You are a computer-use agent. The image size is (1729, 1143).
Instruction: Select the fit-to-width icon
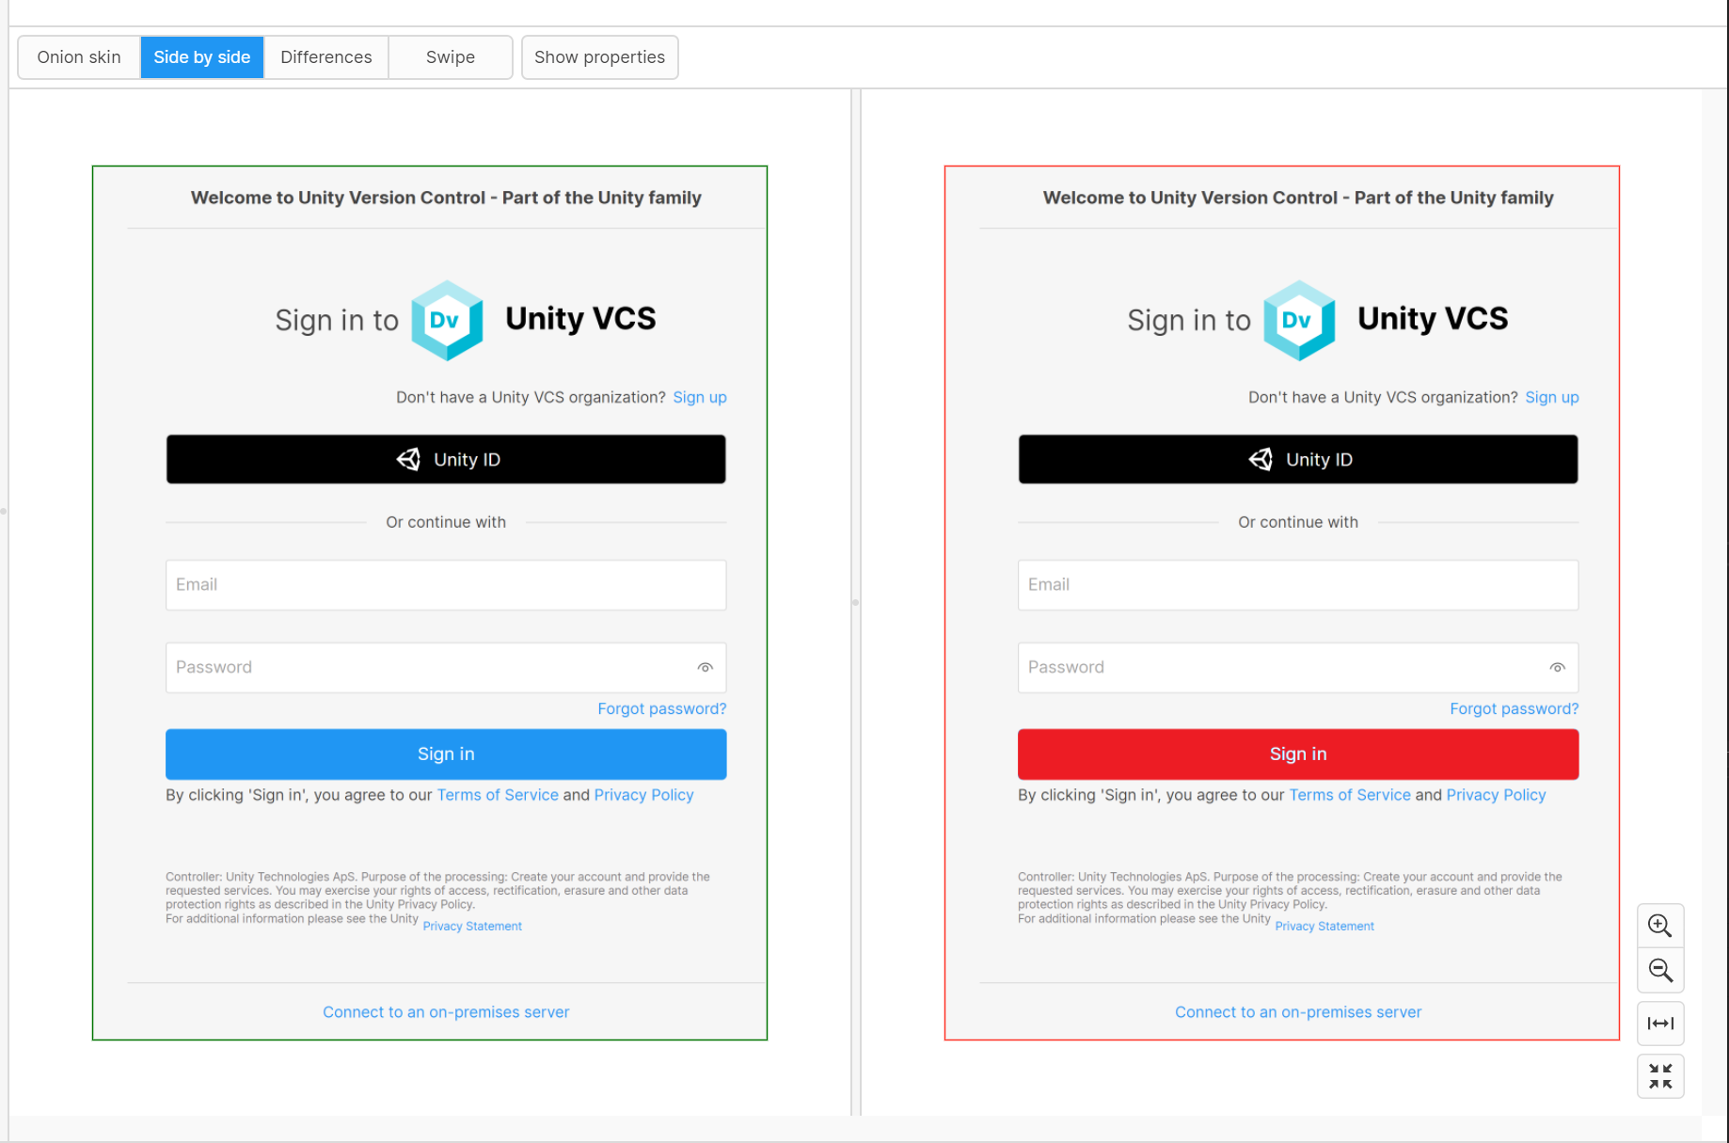pos(1660,1024)
